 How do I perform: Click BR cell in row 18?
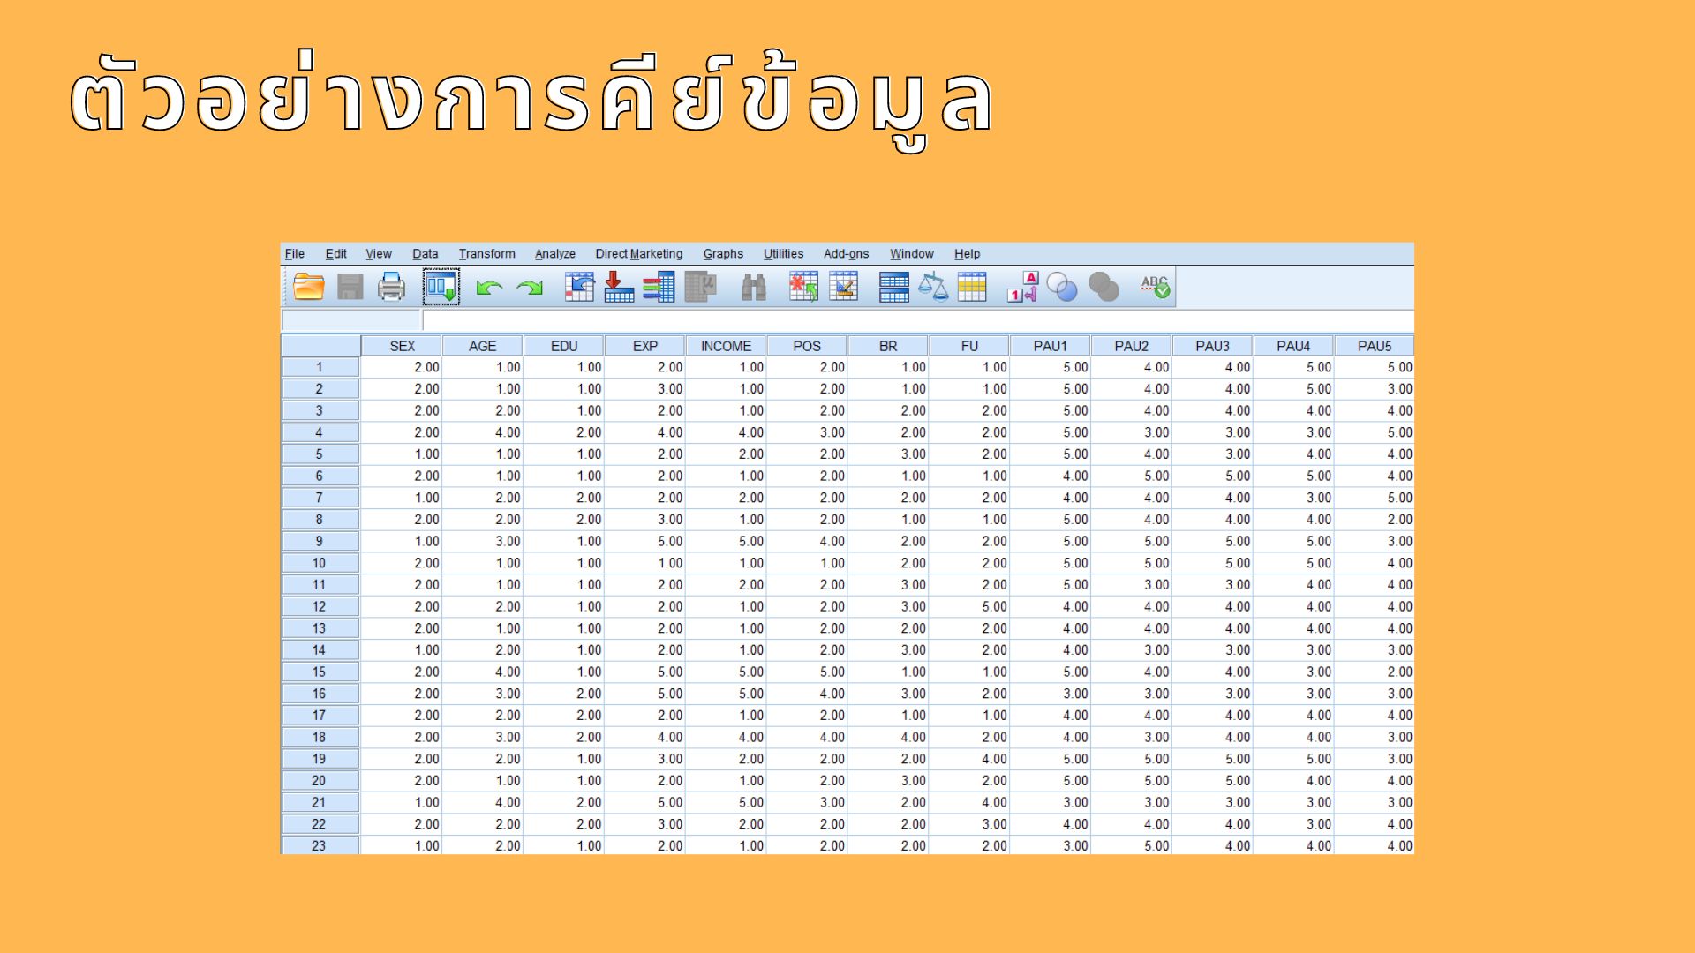pyautogui.click(x=888, y=737)
